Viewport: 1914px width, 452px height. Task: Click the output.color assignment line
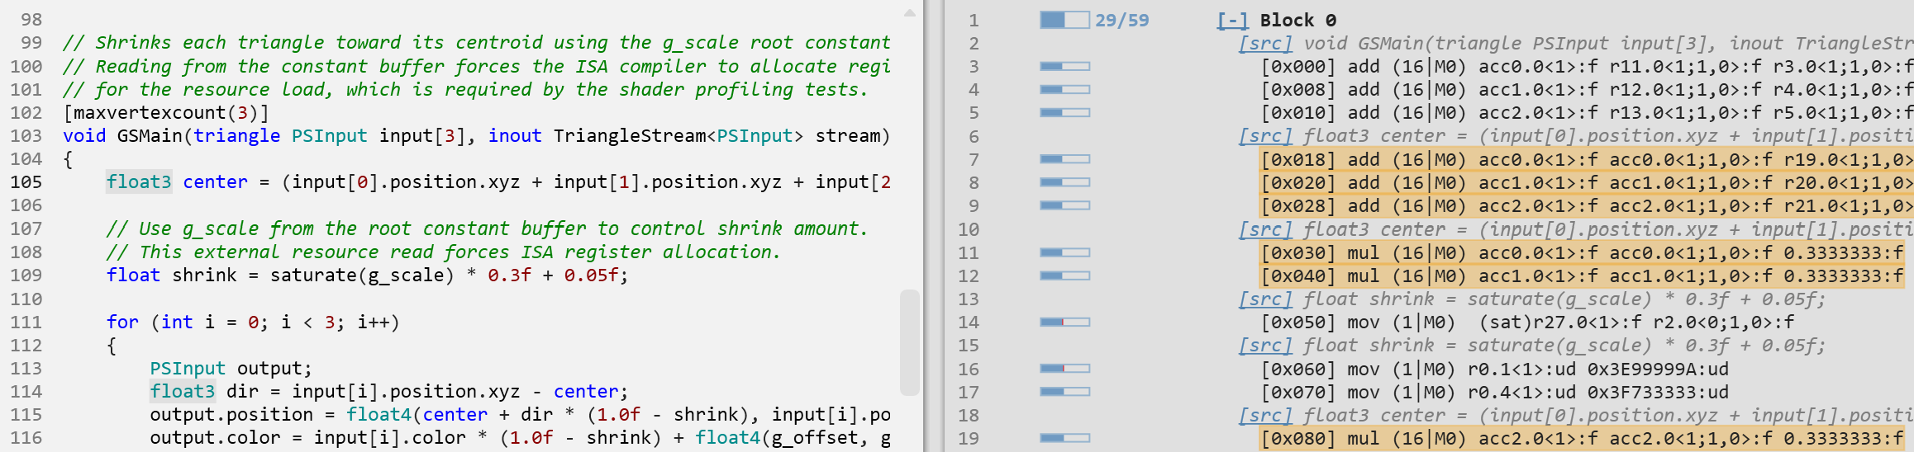pyautogui.click(x=520, y=437)
